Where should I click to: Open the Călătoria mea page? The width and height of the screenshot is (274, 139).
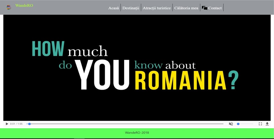[x=186, y=8]
